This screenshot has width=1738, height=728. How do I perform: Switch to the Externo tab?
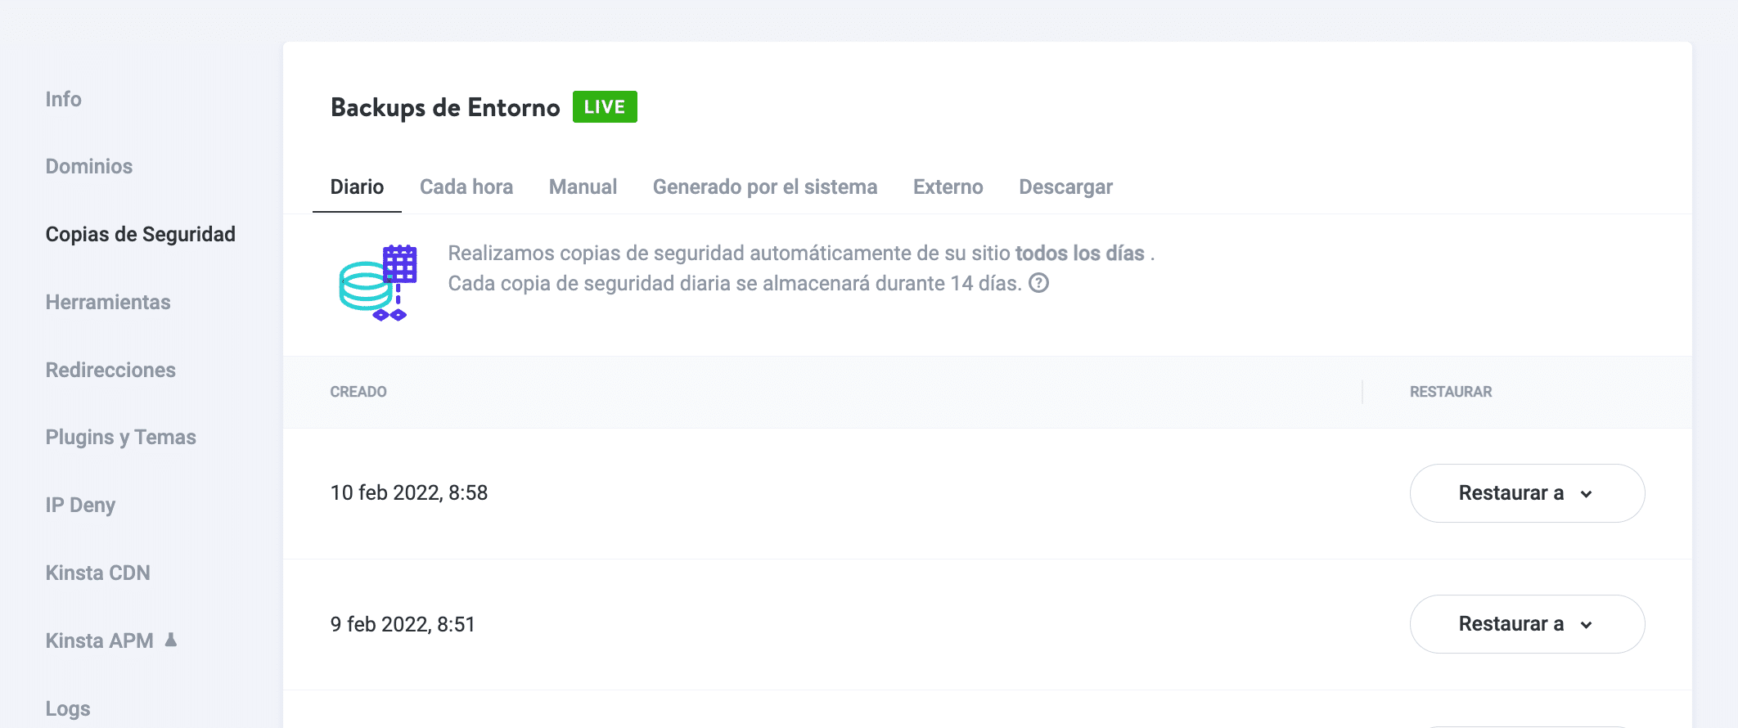coord(948,187)
